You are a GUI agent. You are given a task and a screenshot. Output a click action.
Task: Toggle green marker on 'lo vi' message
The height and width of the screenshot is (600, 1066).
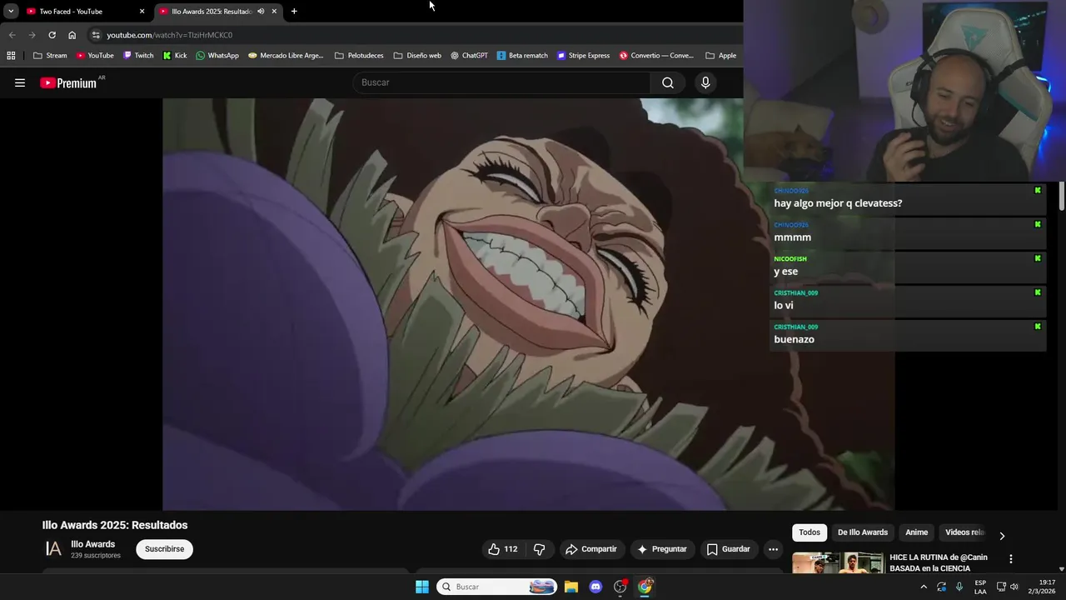pyautogui.click(x=1038, y=293)
